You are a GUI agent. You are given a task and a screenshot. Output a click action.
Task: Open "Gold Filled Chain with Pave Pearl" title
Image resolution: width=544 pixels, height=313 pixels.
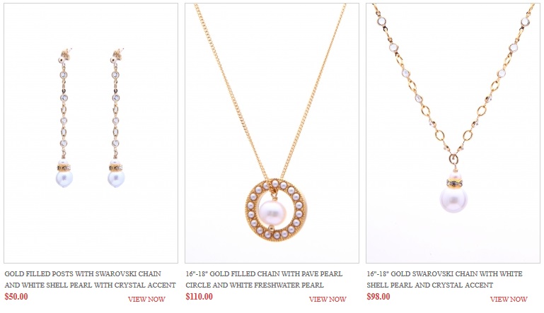[264, 274]
